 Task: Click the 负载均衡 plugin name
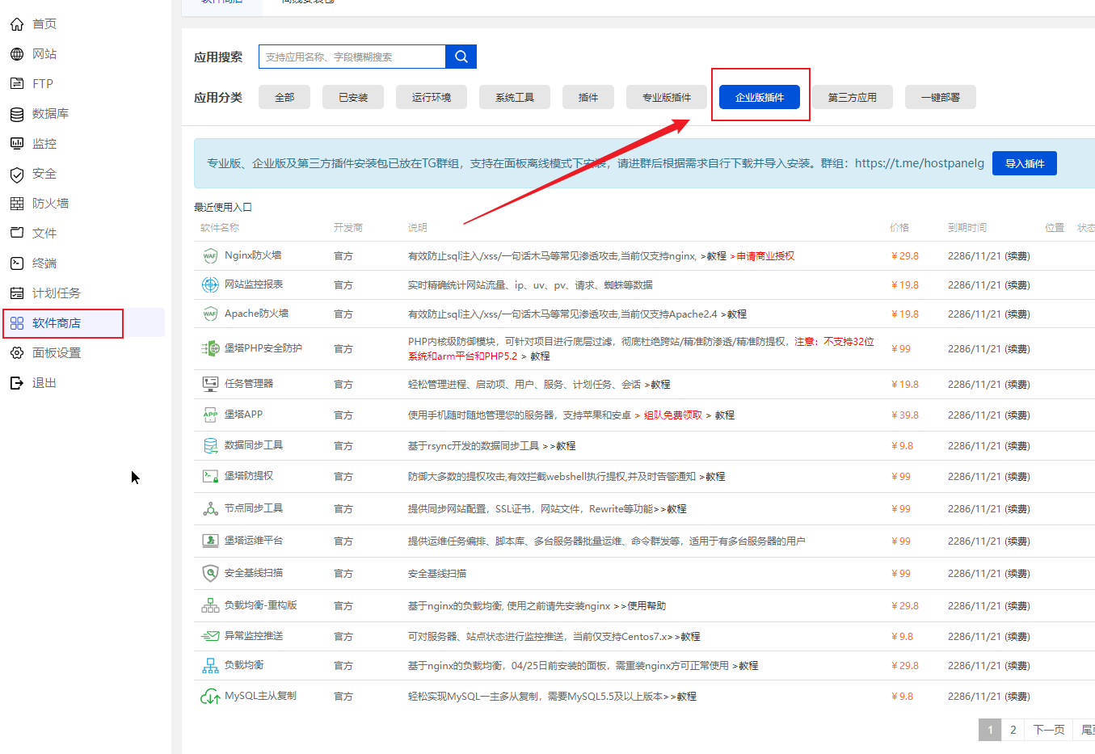(x=244, y=665)
